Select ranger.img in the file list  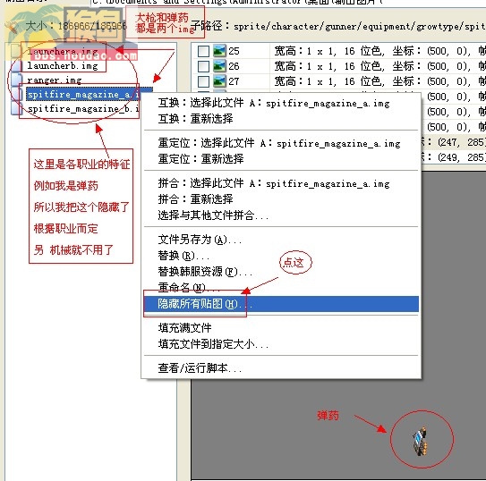pyautogui.click(x=55, y=80)
